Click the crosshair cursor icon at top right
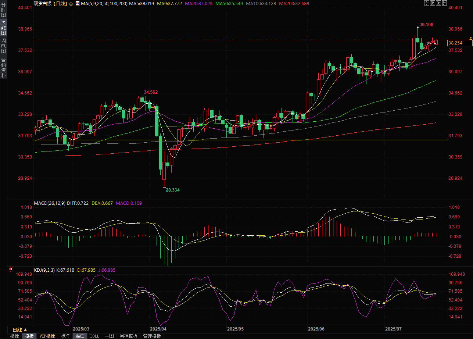The height and width of the screenshot is (339, 473). point(427,3)
